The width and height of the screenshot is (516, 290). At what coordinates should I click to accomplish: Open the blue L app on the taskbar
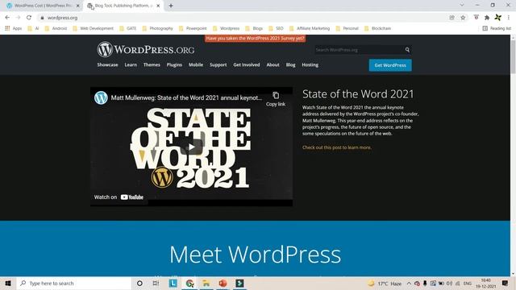(173, 283)
